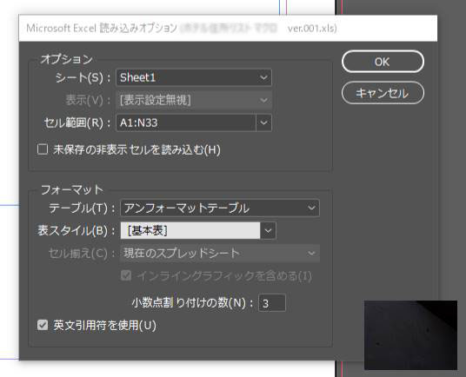Uncheck 英文引用符を使用(U) checkbox
This screenshot has width=466, height=377.
coord(43,325)
